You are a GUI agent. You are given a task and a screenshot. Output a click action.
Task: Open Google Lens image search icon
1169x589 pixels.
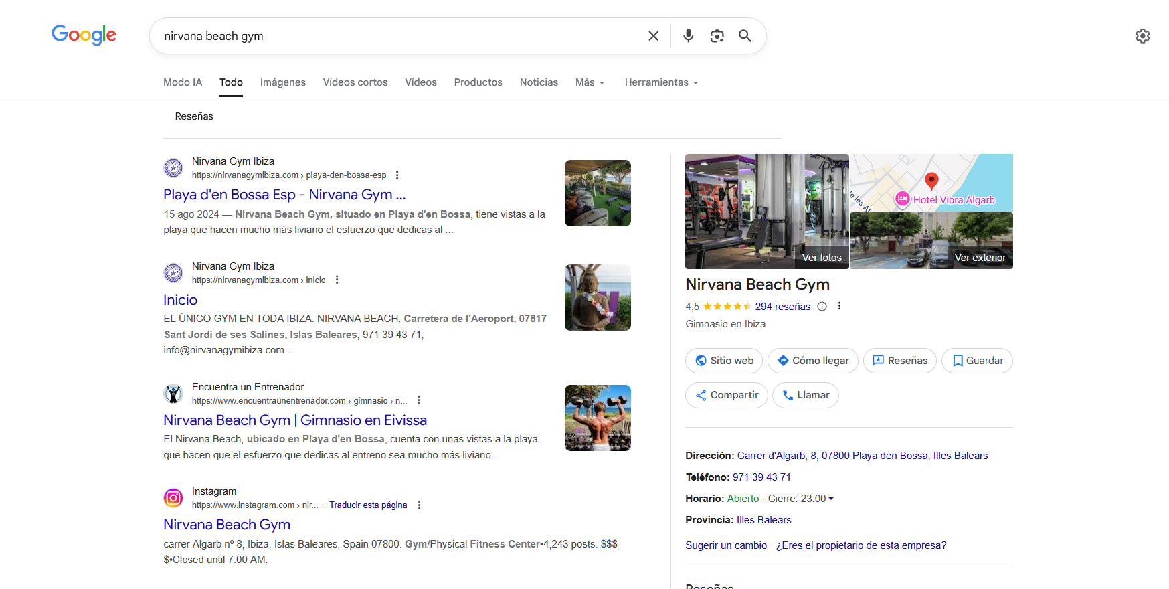click(717, 36)
